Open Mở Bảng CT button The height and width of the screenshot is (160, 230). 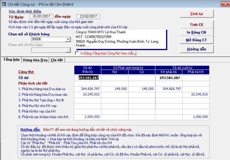[x=197, y=40]
